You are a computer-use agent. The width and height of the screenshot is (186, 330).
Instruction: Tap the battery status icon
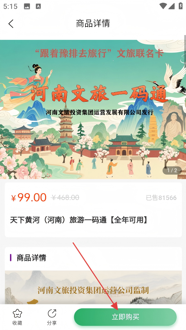coord(180,6)
